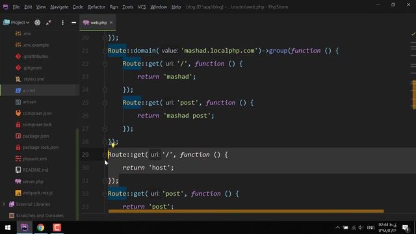Collapse the code fold at line 21
The width and height of the screenshot is (416, 234).
pyautogui.click(x=105, y=51)
